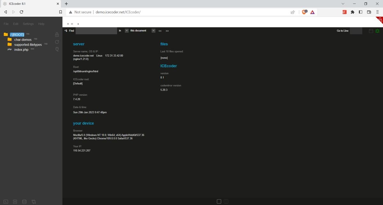This screenshot has height=205, width=383.
Task: Open the 'this document' search scope dropdown
Action: point(153,30)
